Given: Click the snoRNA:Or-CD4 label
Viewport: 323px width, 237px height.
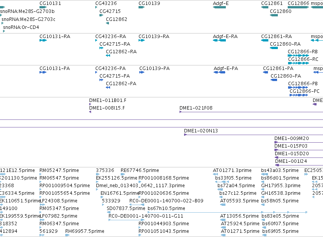Looking at the screenshot, I should coord(21,27).
